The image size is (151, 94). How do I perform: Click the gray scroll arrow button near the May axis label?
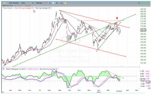point(149,88)
